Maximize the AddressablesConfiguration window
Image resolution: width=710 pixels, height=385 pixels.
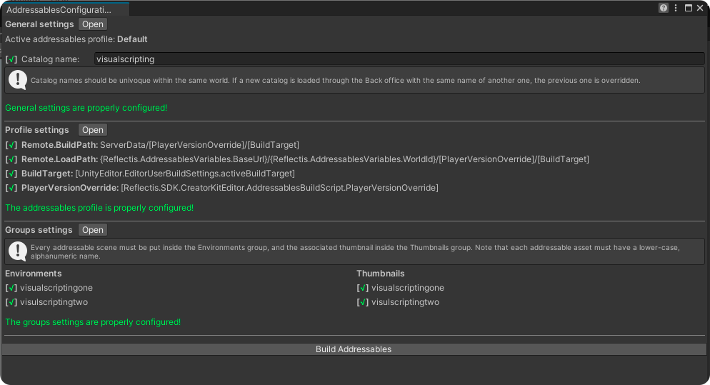point(688,8)
